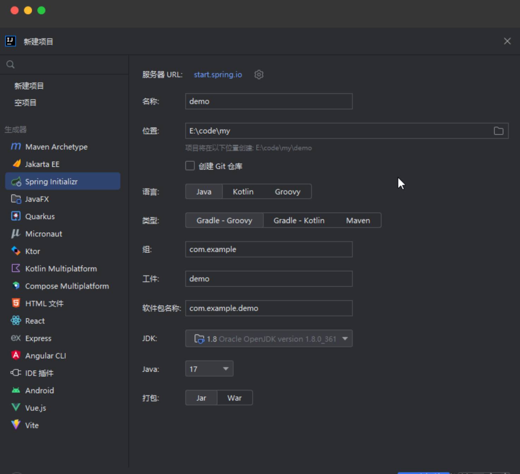Click the Spring Initializr leaf icon

point(16,181)
